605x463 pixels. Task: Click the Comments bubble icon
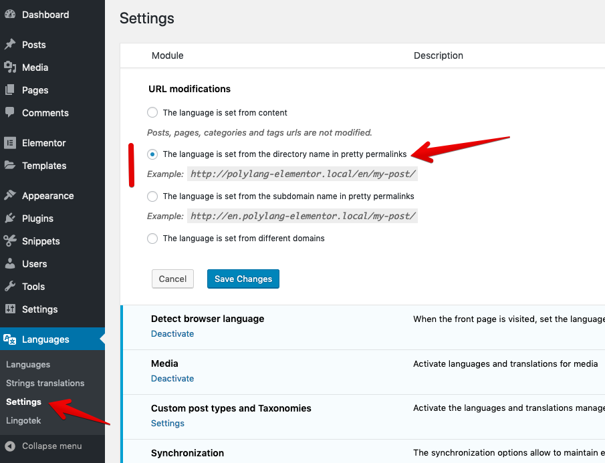pos(10,112)
